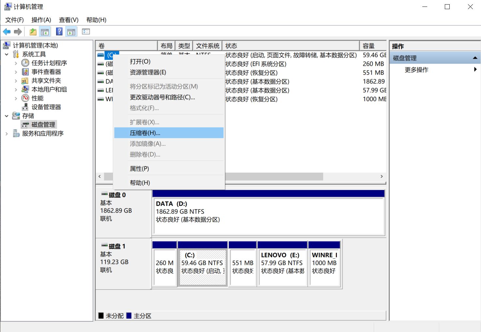Select the LENOVO (E:) partition block

pyautogui.click(x=282, y=264)
